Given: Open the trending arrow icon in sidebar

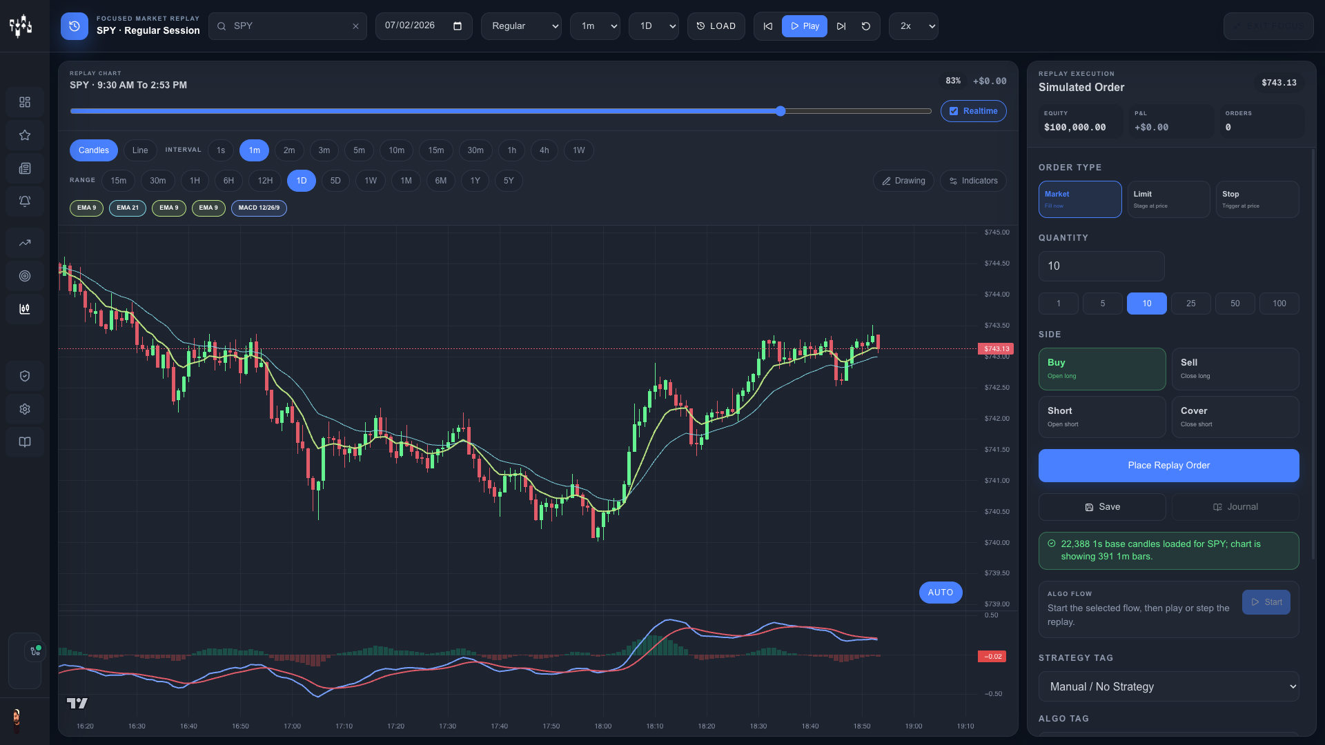Looking at the screenshot, I should tap(25, 243).
